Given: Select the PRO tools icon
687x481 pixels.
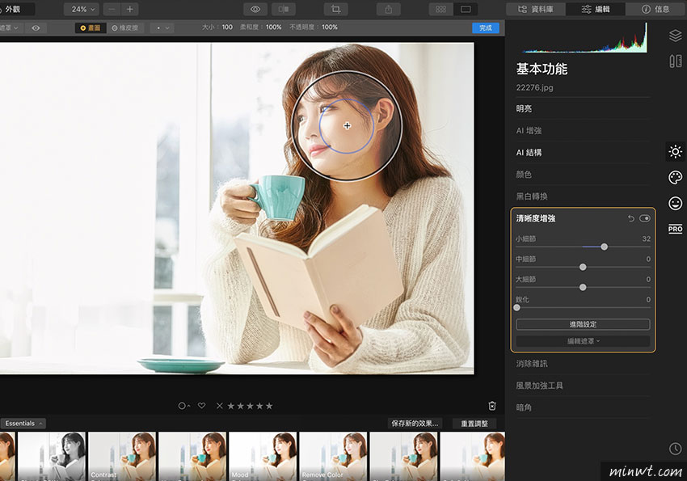Looking at the screenshot, I should [x=675, y=229].
